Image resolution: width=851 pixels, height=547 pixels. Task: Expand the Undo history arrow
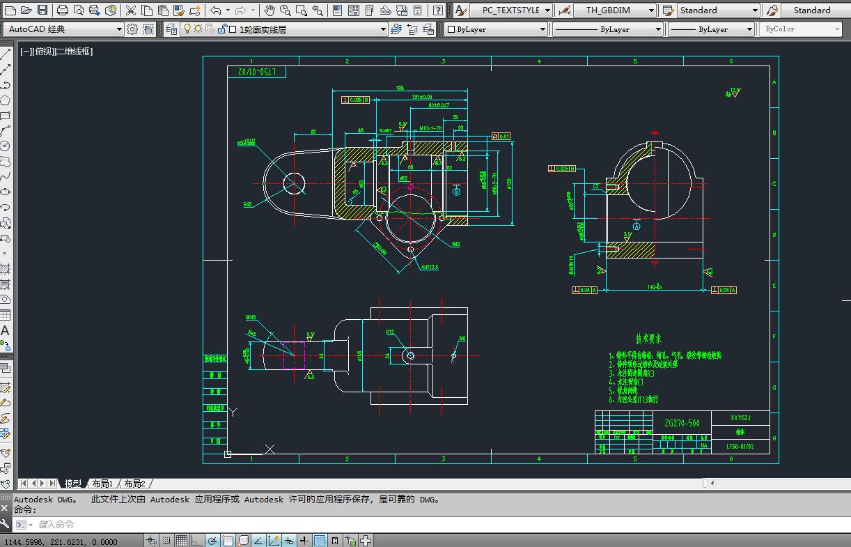click(x=228, y=10)
